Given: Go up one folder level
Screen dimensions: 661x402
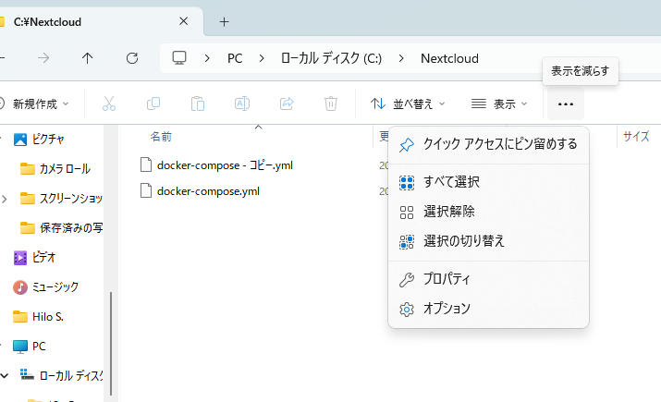Looking at the screenshot, I should pyautogui.click(x=88, y=58).
